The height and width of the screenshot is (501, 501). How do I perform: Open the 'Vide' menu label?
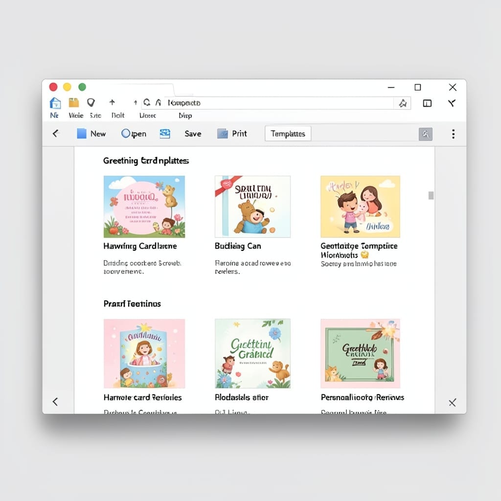click(x=76, y=115)
